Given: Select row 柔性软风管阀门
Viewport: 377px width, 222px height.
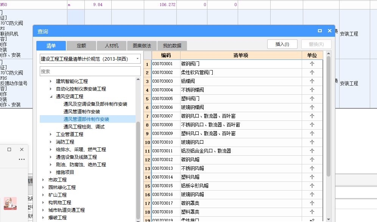Looking at the screenshot, I should tap(233, 73).
